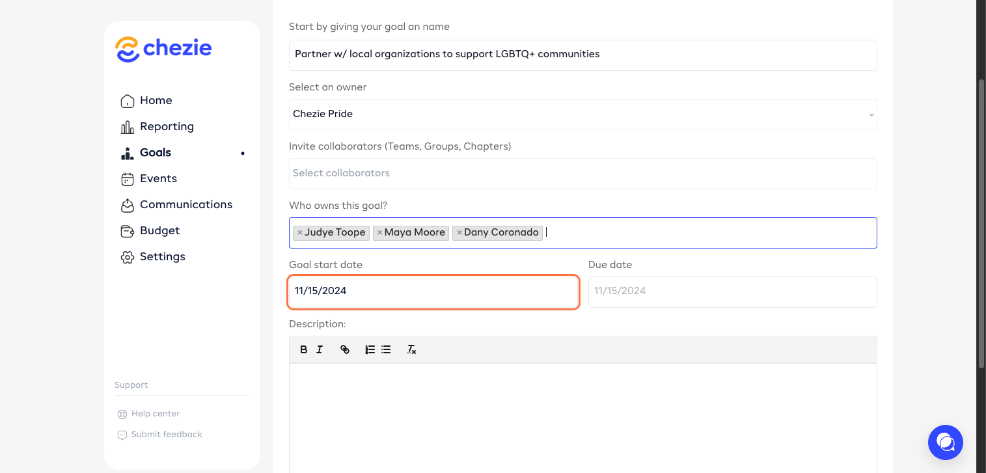This screenshot has height=473, width=986.
Task: Open the Select collaborators dropdown
Action: (582, 174)
